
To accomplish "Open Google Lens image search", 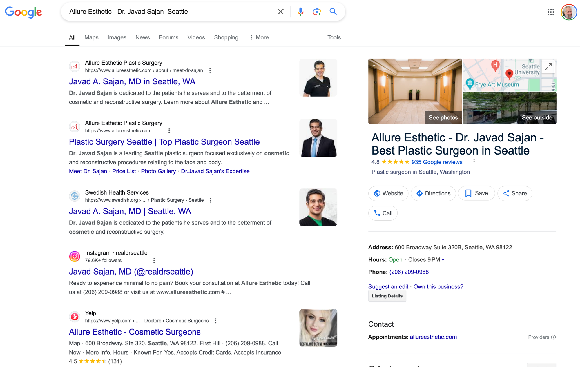I will pyautogui.click(x=317, y=12).
